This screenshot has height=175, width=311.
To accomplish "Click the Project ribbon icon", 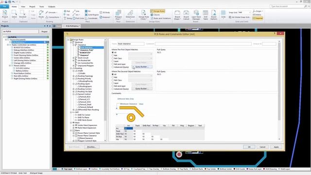I will (5, 14).
